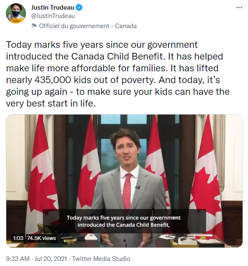248x266 pixels.
Task: Click the speaker's red tie in the video
Action: [127, 191]
